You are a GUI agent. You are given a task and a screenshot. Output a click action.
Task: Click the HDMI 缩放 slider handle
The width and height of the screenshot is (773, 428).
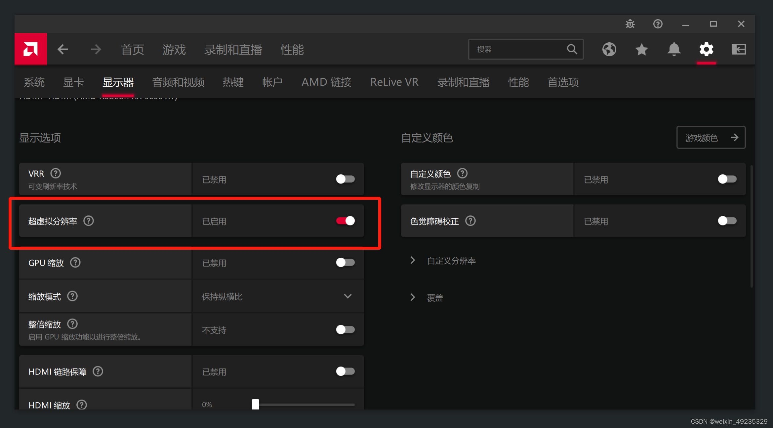[x=255, y=404]
